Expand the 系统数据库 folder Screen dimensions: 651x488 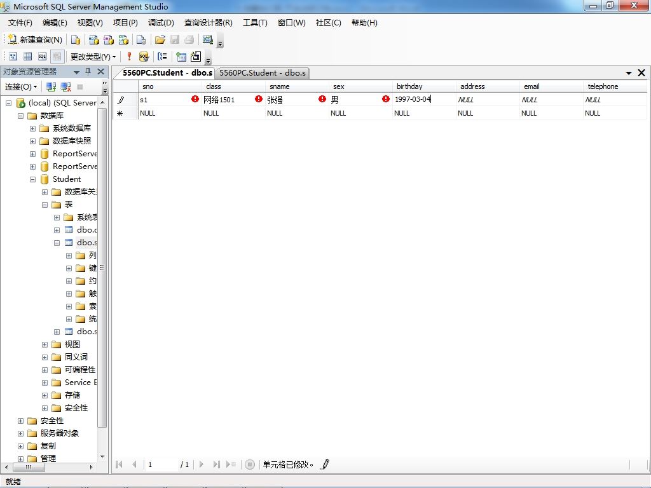(x=32, y=128)
